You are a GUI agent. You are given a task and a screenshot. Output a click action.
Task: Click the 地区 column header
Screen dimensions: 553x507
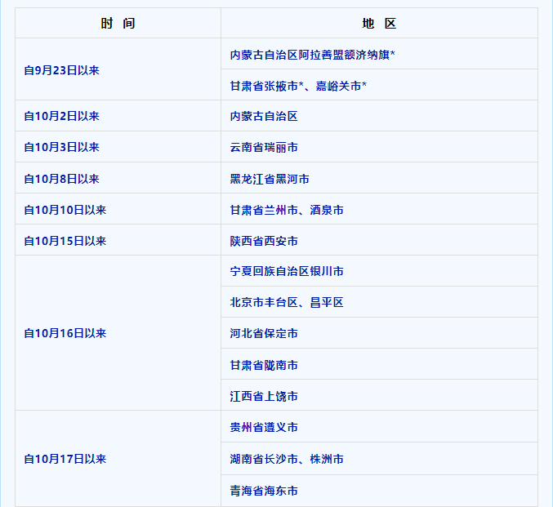(379, 24)
